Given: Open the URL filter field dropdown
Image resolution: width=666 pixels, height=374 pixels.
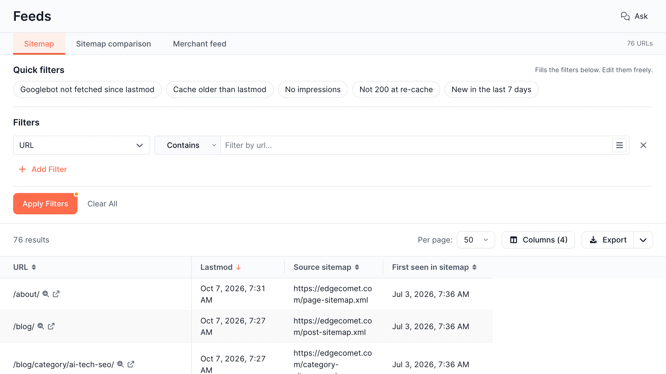Looking at the screenshot, I should click(x=82, y=145).
